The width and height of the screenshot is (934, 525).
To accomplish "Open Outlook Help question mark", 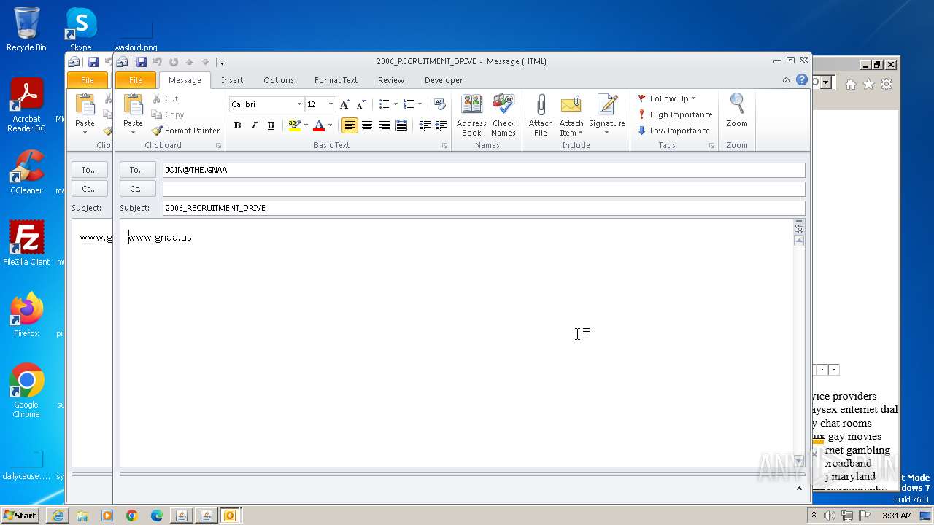I will click(x=802, y=80).
